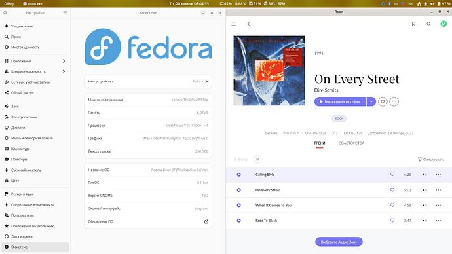Select an audio zone button
The image size is (452, 254).
click(339, 242)
